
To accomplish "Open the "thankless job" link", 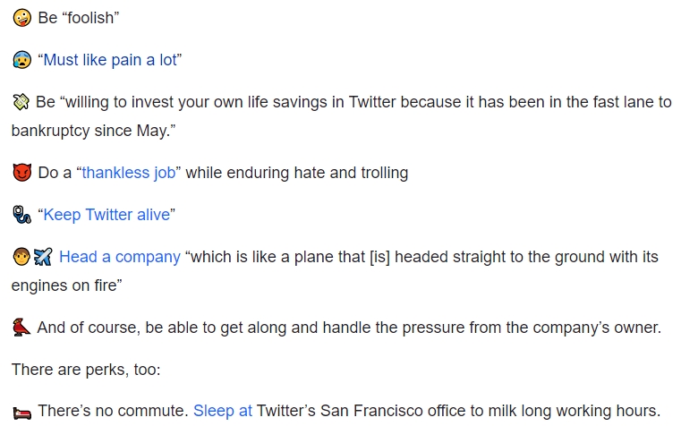I will point(129,173).
